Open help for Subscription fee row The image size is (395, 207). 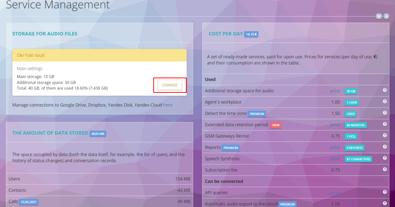[x=384, y=169]
